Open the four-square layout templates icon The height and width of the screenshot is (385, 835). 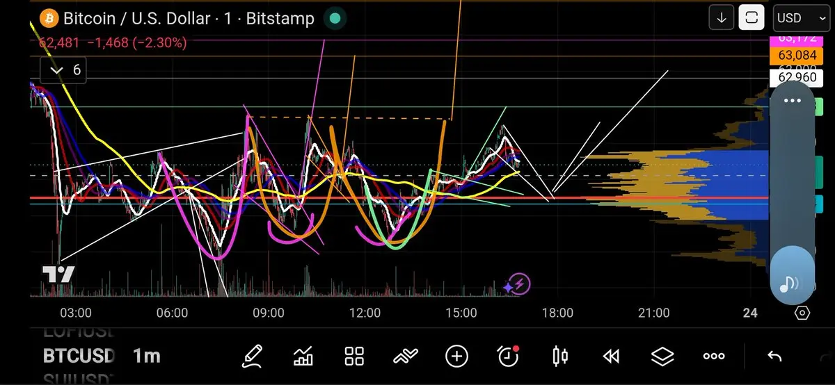click(x=355, y=357)
